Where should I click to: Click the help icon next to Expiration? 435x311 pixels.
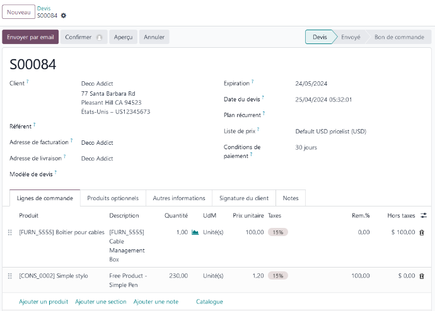point(253,82)
